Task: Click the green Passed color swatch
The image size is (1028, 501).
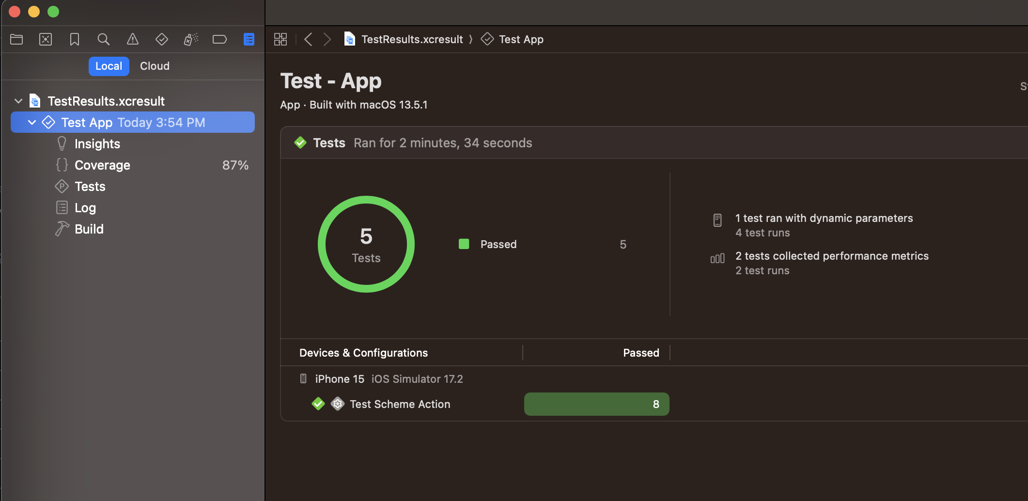Action: 464,244
